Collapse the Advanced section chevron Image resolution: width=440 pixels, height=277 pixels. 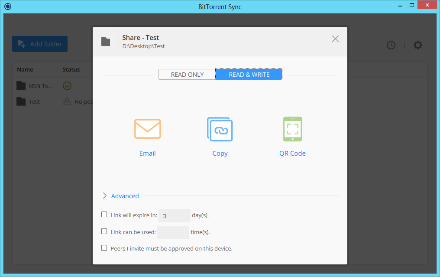tap(105, 196)
